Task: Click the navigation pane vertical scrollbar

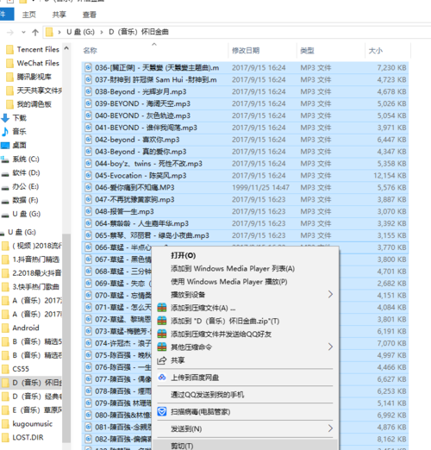Action: pos(66,338)
